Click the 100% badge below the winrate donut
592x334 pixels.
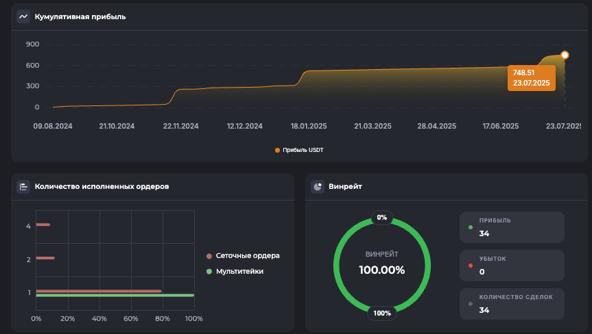tap(382, 313)
